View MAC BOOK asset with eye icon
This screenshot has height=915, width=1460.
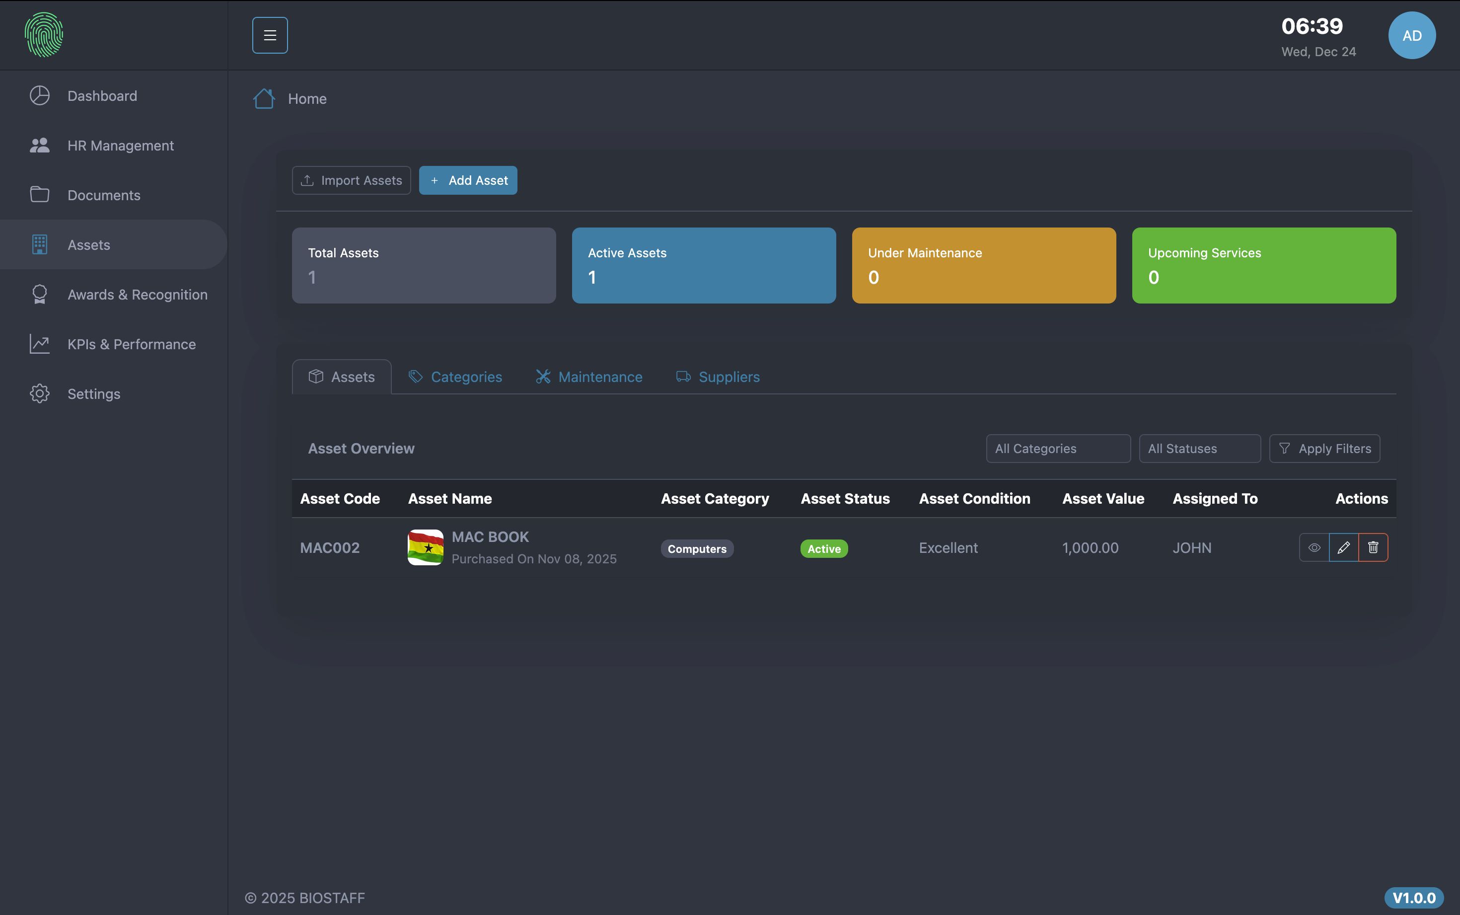[1314, 548]
